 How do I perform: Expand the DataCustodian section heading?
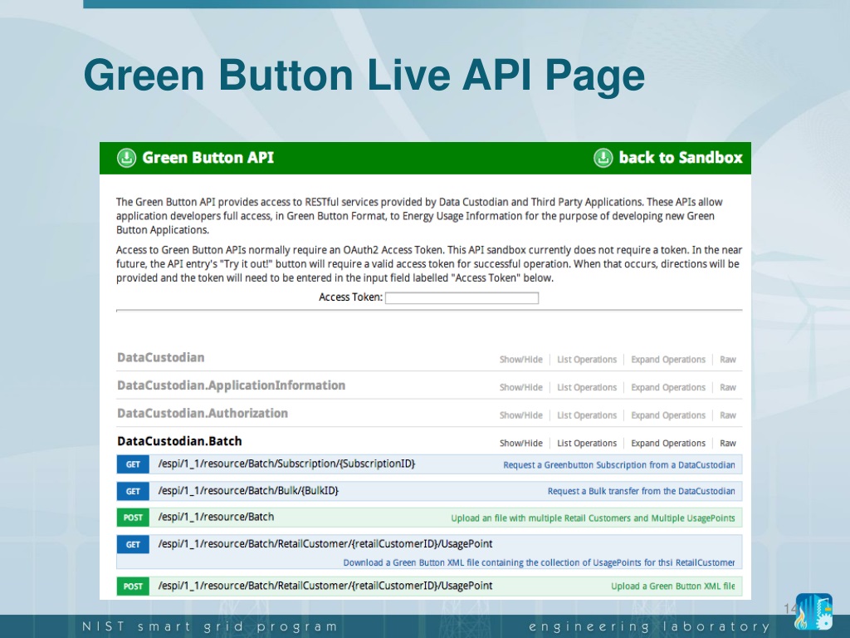pyautogui.click(x=161, y=357)
